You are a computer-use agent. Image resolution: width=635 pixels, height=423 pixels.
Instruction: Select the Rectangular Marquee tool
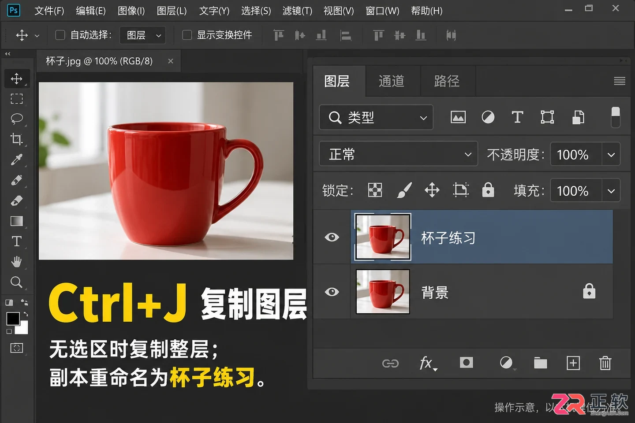tap(17, 99)
